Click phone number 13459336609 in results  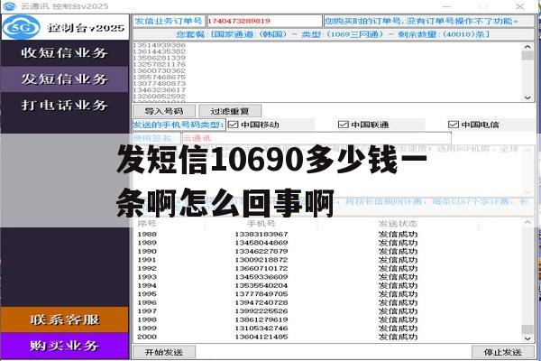[261, 277]
